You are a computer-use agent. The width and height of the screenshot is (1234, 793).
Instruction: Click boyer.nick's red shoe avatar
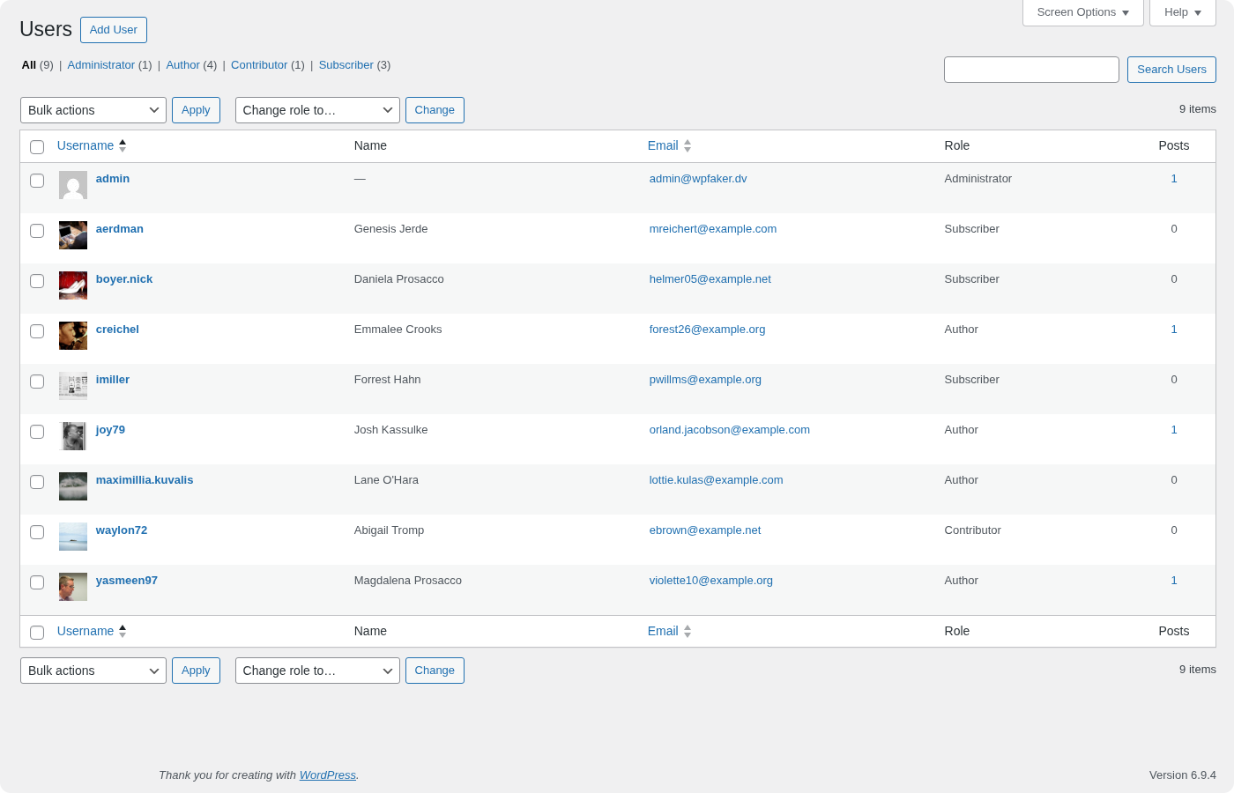click(72, 285)
